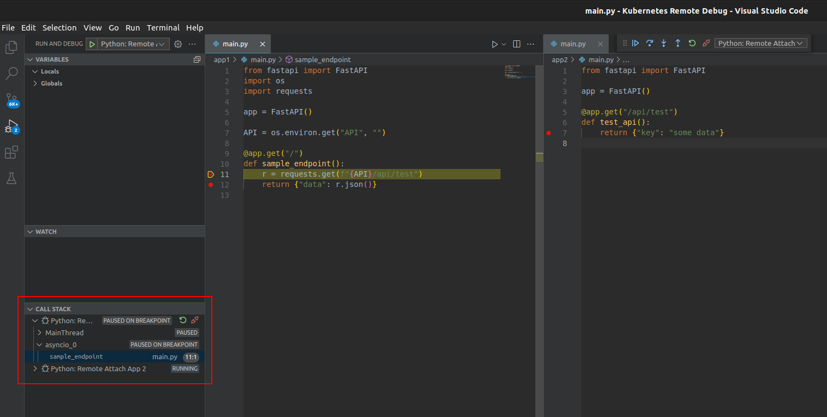Open the Terminal menu
The height and width of the screenshot is (417, 827).
(163, 28)
